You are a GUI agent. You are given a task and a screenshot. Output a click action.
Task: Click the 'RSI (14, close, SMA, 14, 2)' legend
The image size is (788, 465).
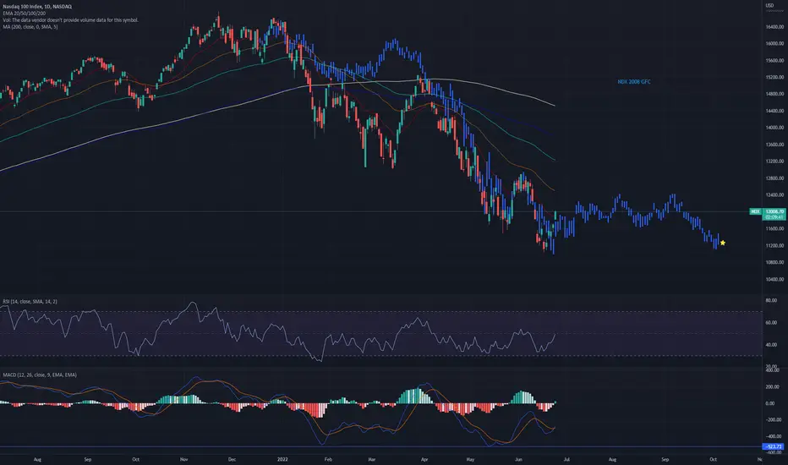pos(30,301)
